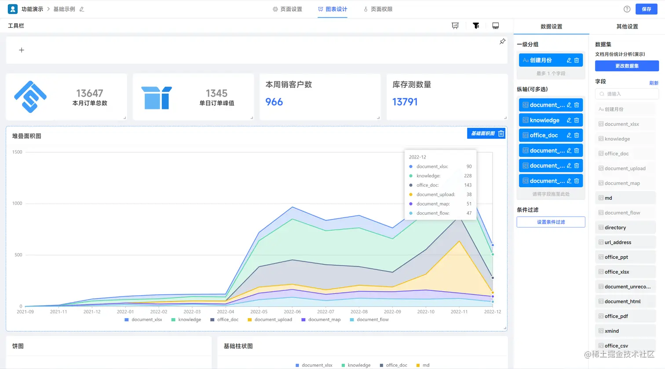The image size is (665, 369).
Task: Select document_html in the 字段 list
Action: pos(625,302)
